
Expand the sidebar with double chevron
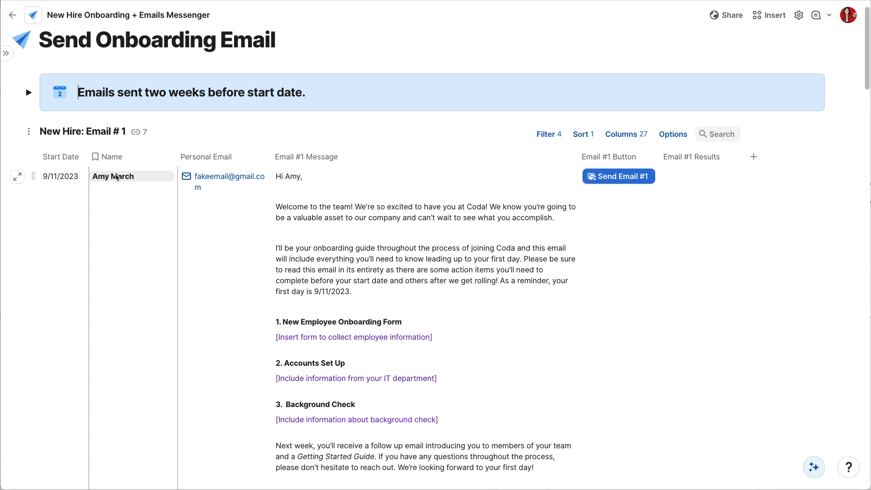coord(6,53)
